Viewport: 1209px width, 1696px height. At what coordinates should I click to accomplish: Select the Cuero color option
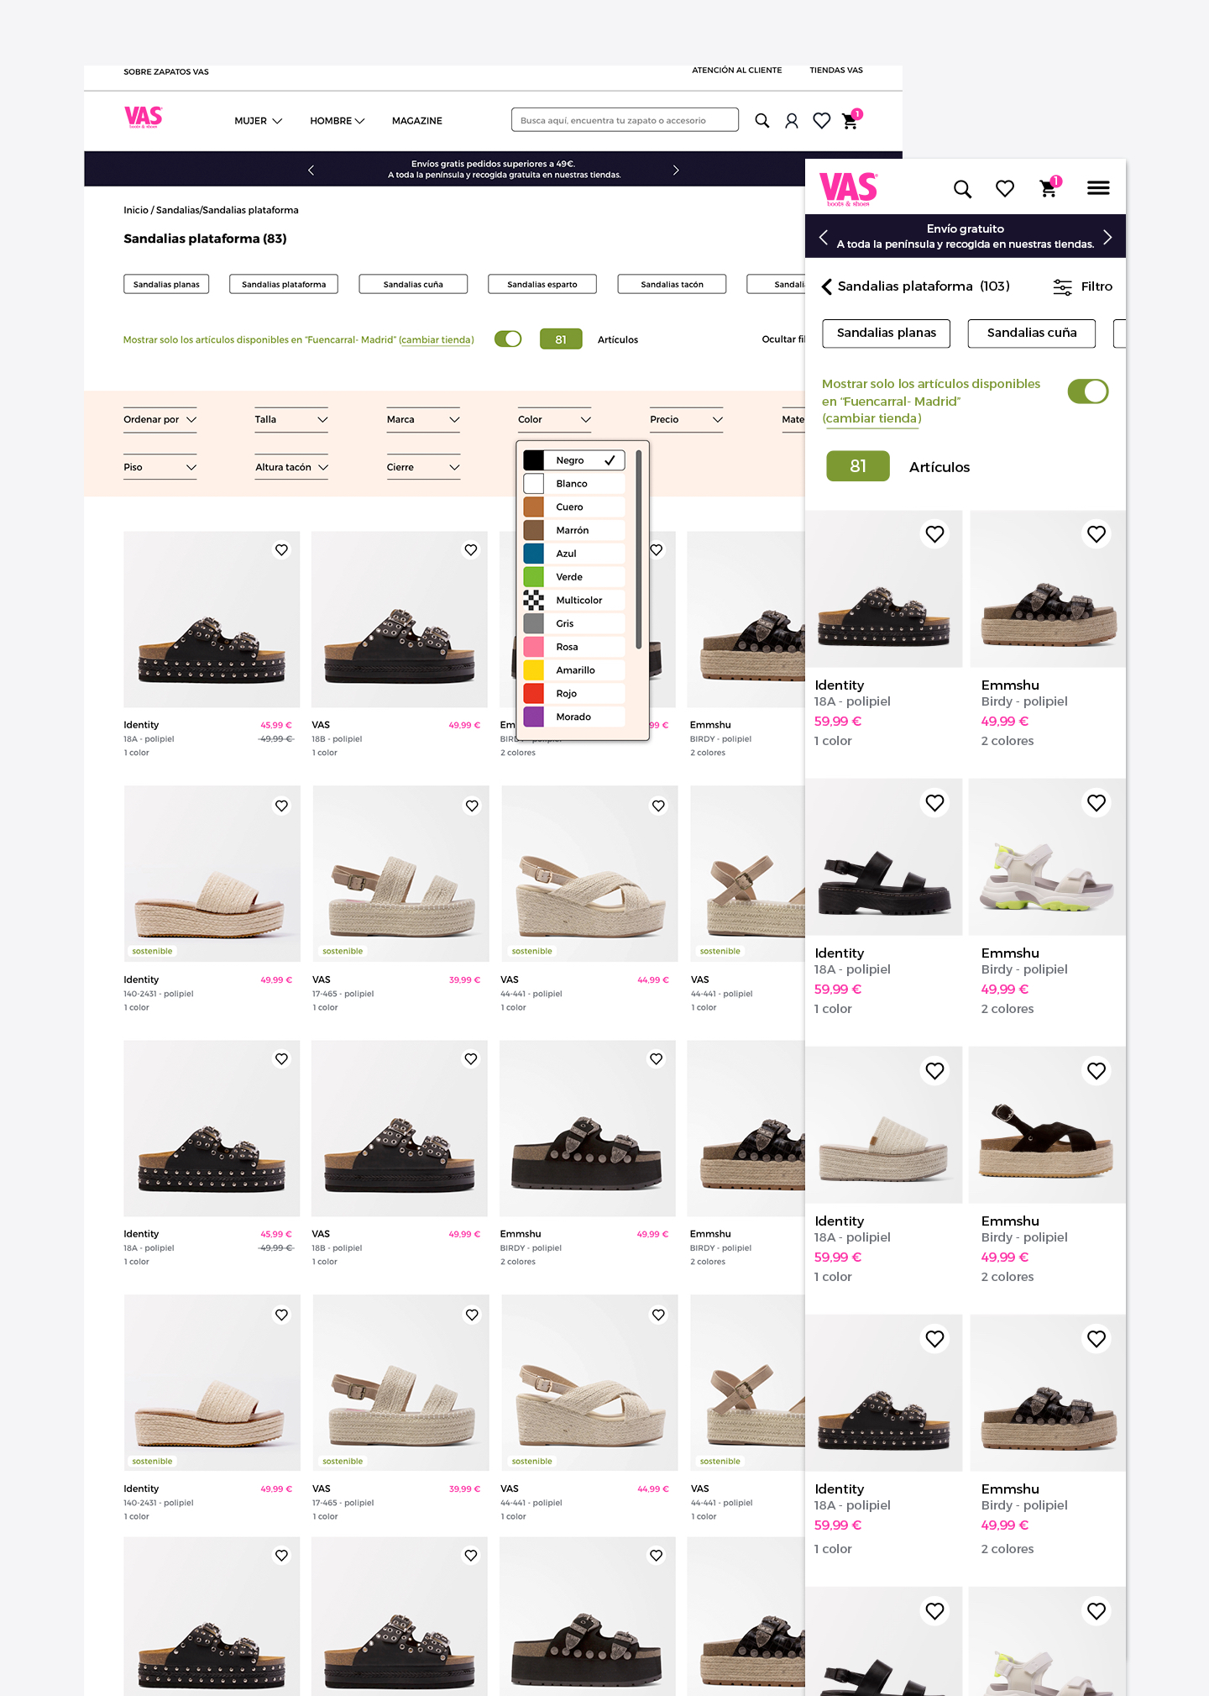(x=573, y=507)
